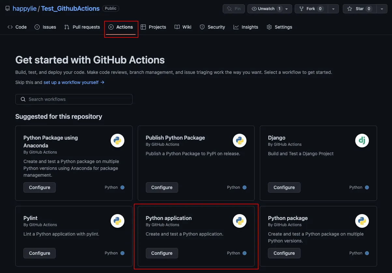
Task: Open the Wiki tab
Action: pos(183,27)
